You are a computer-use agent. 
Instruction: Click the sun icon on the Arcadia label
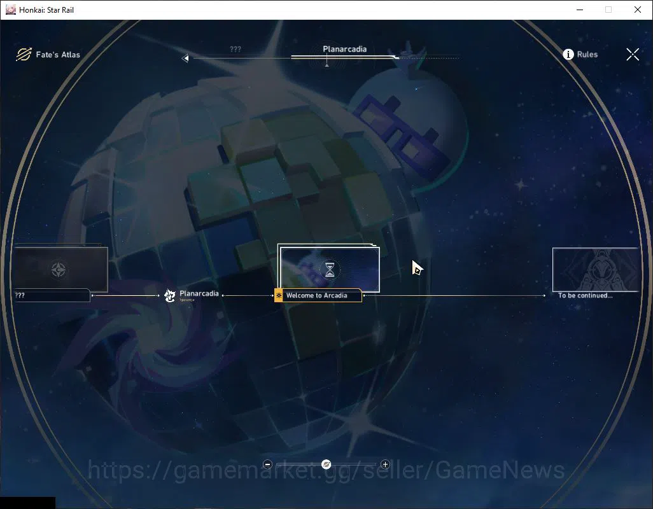tap(279, 295)
